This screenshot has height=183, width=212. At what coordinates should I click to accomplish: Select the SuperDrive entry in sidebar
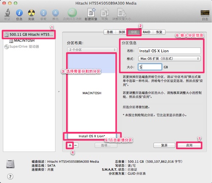pos(22,46)
